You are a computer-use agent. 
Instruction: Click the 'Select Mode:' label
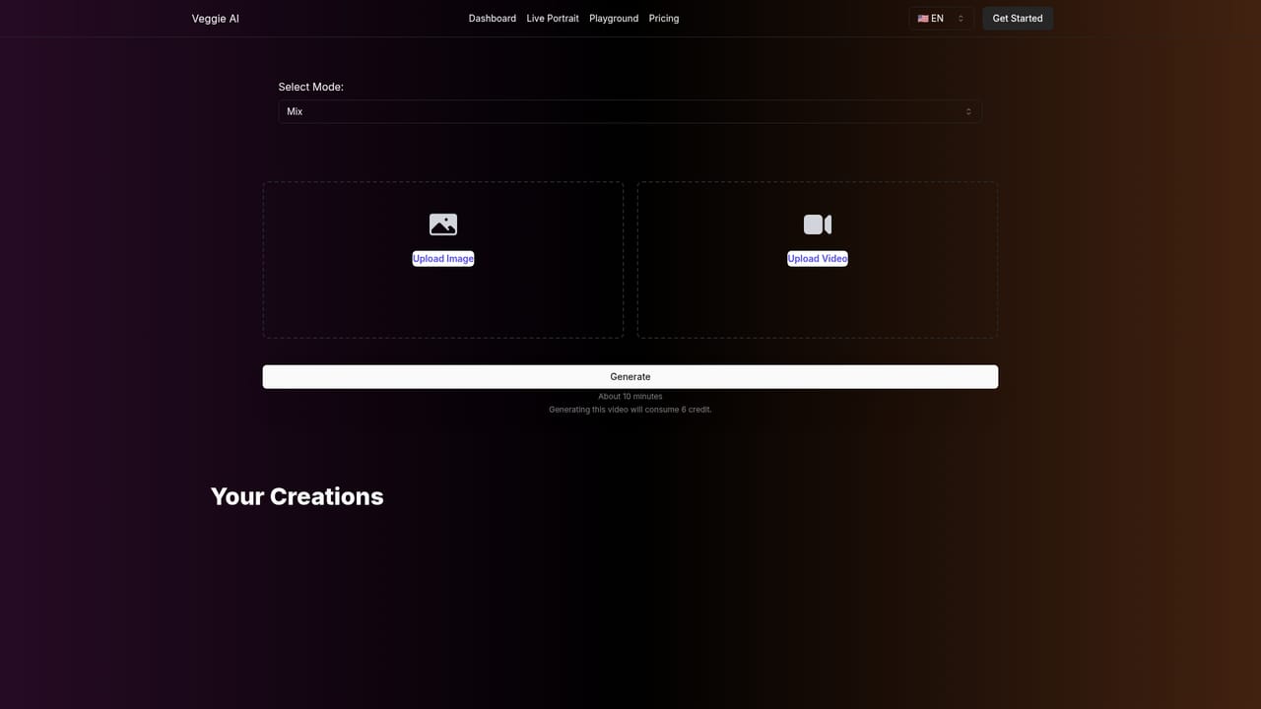(311, 87)
